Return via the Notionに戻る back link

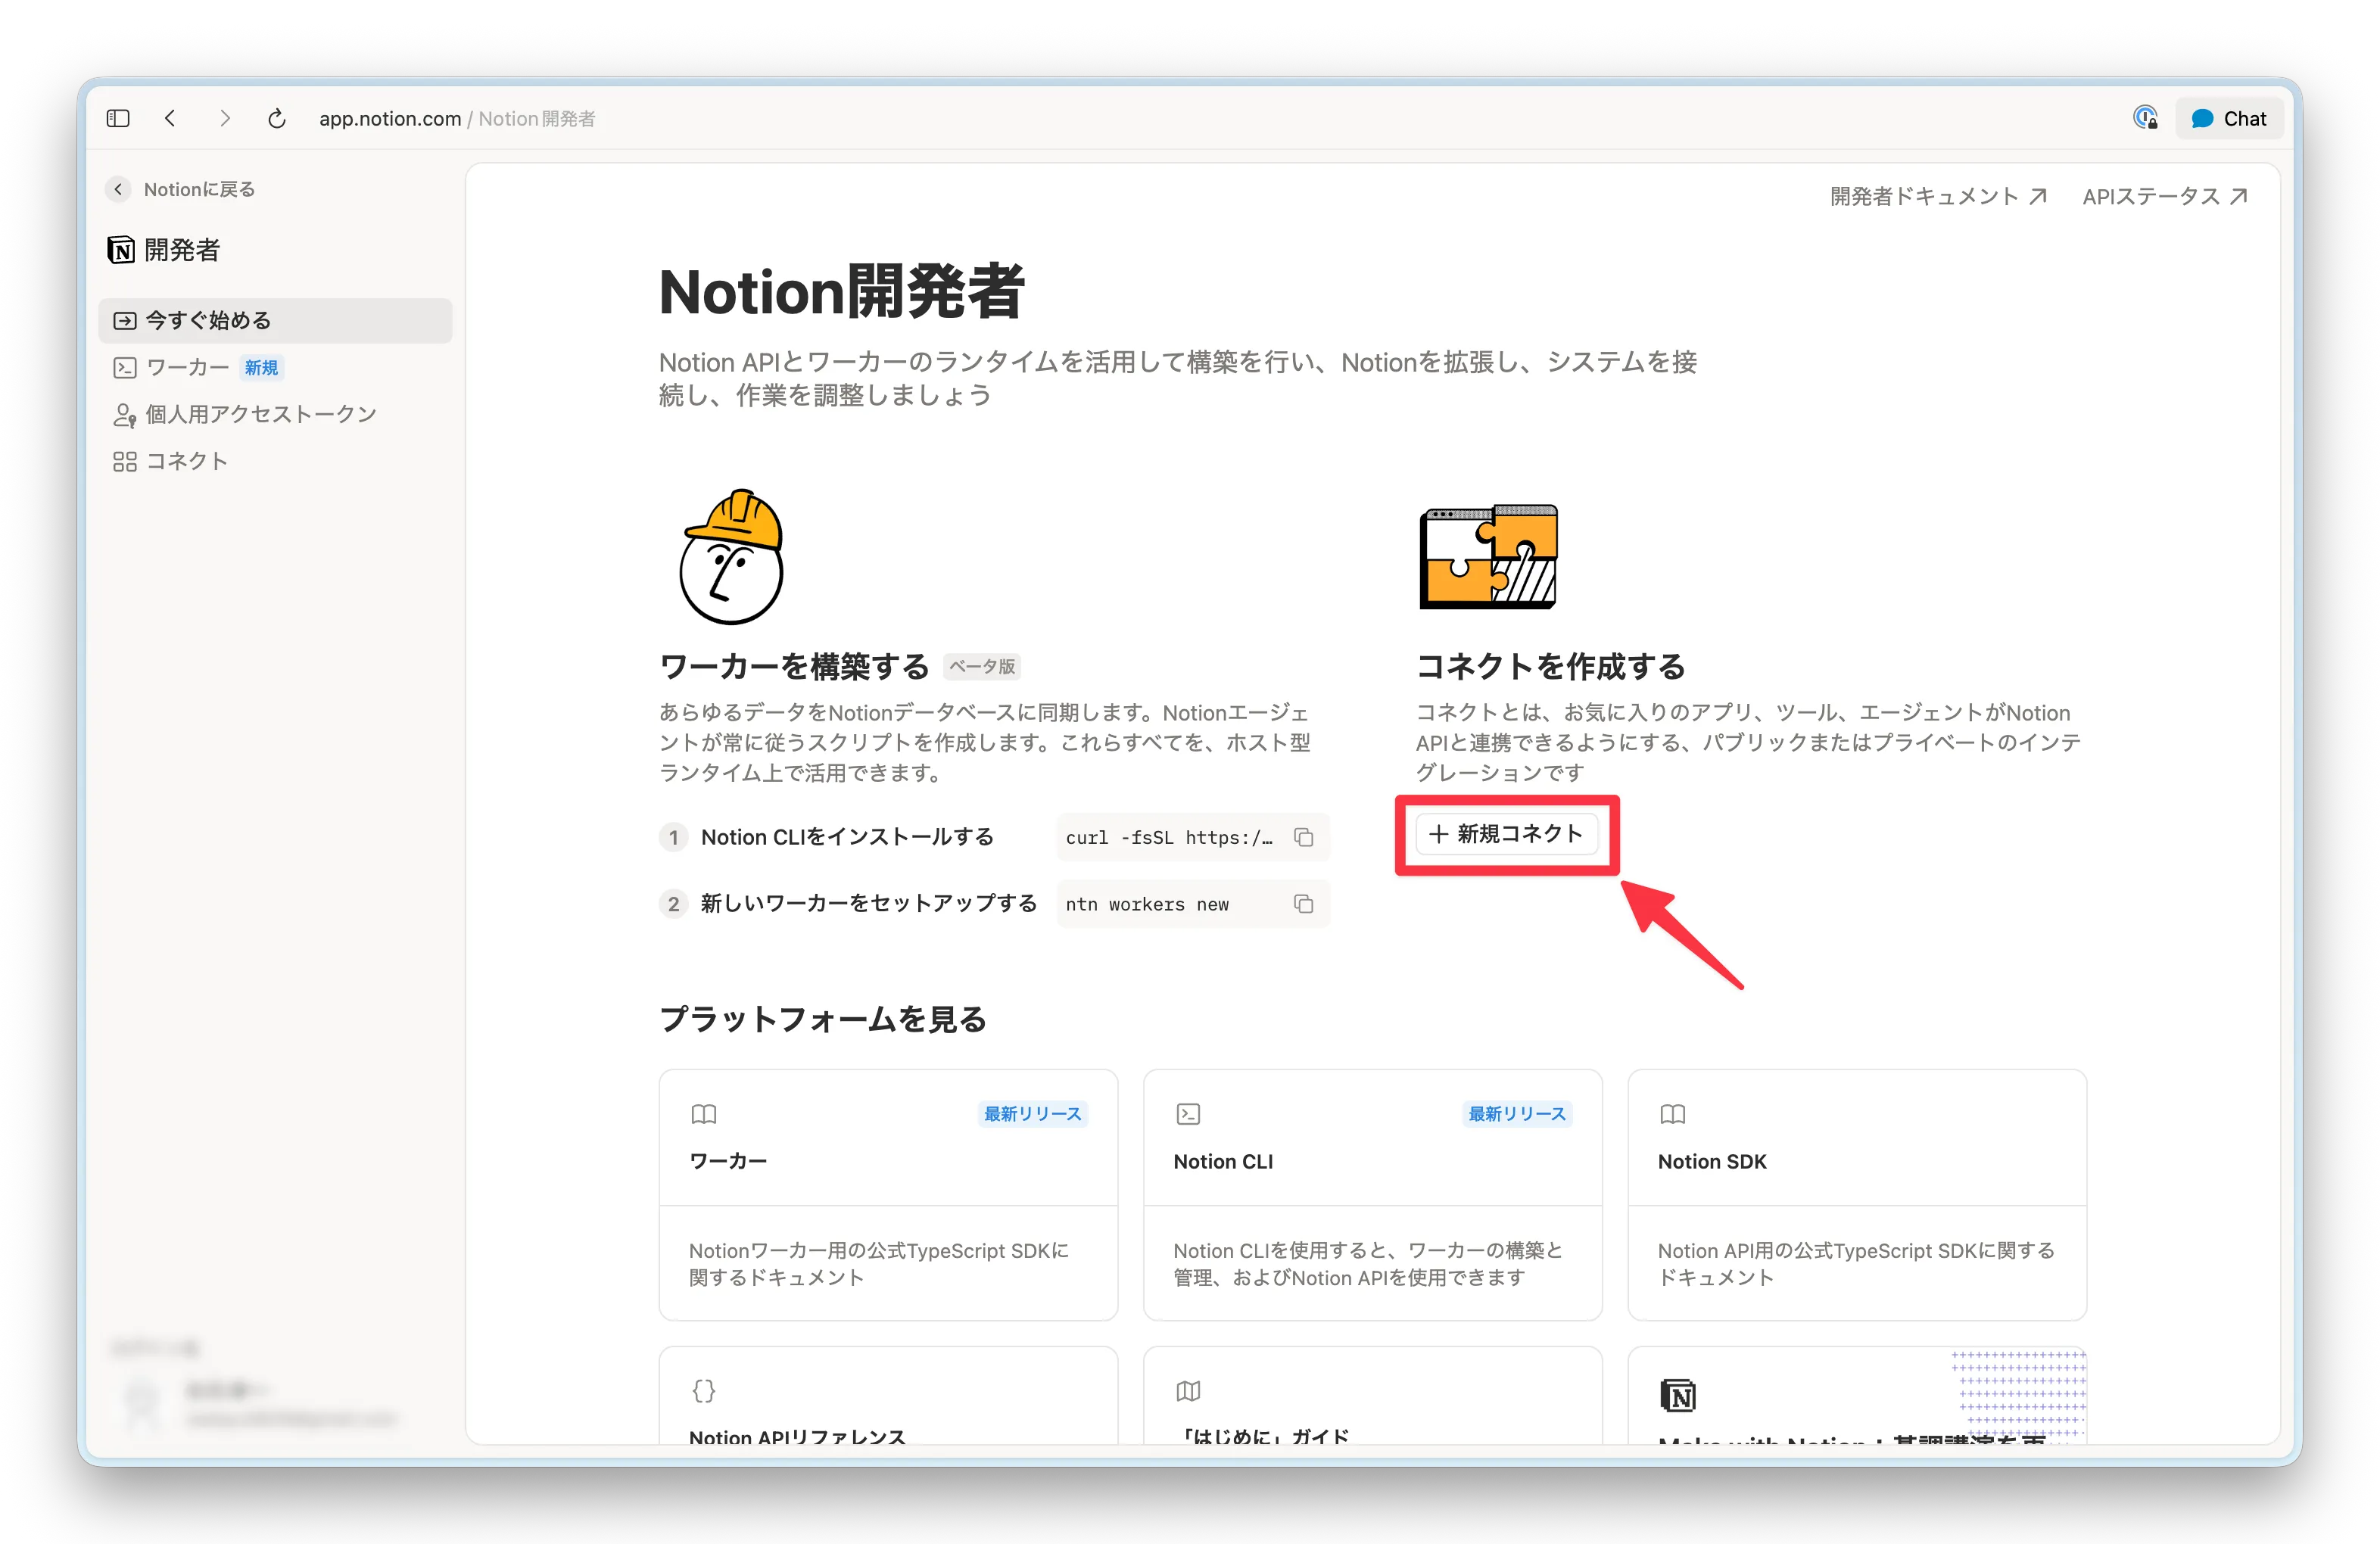pos(181,189)
